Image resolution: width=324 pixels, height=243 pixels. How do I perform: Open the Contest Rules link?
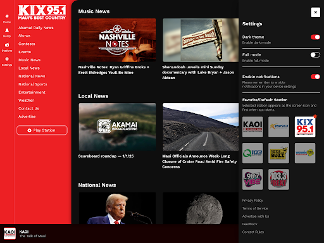click(253, 232)
